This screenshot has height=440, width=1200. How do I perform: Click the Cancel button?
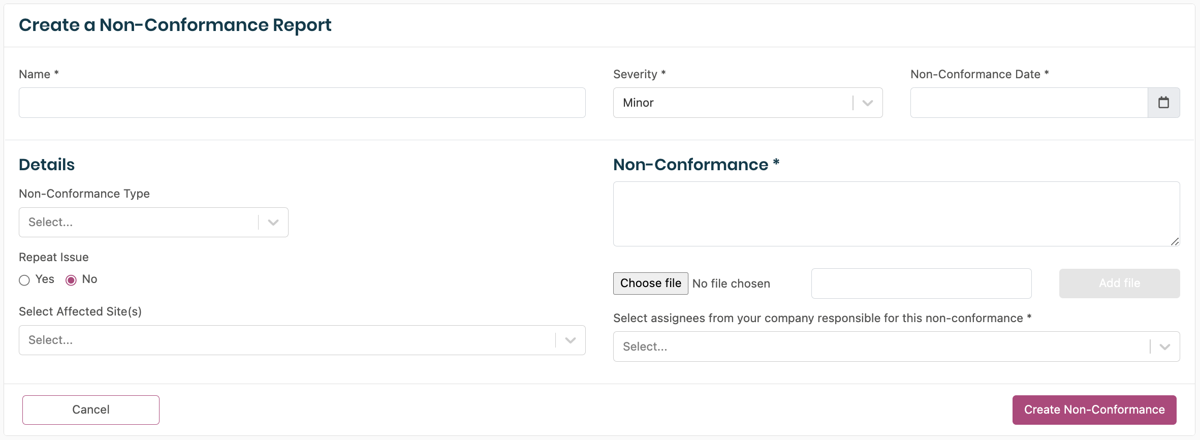coord(91,410)
